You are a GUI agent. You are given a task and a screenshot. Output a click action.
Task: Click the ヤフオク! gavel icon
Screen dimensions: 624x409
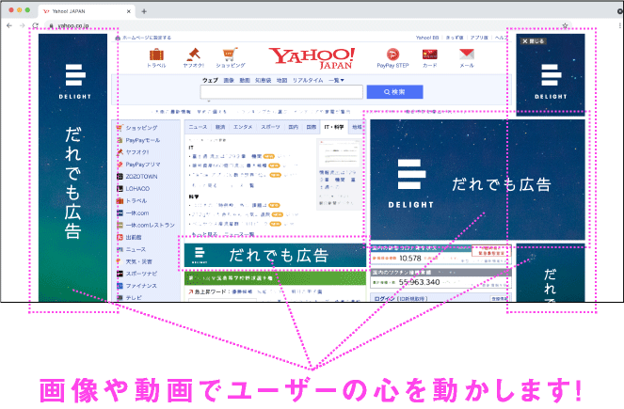[192, 55]
